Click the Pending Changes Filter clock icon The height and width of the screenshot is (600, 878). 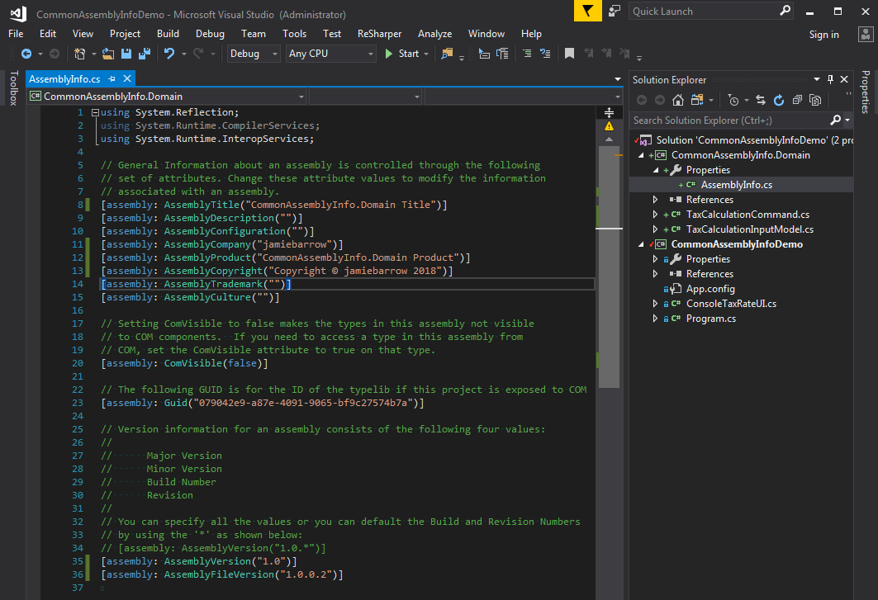pos(733,100)
